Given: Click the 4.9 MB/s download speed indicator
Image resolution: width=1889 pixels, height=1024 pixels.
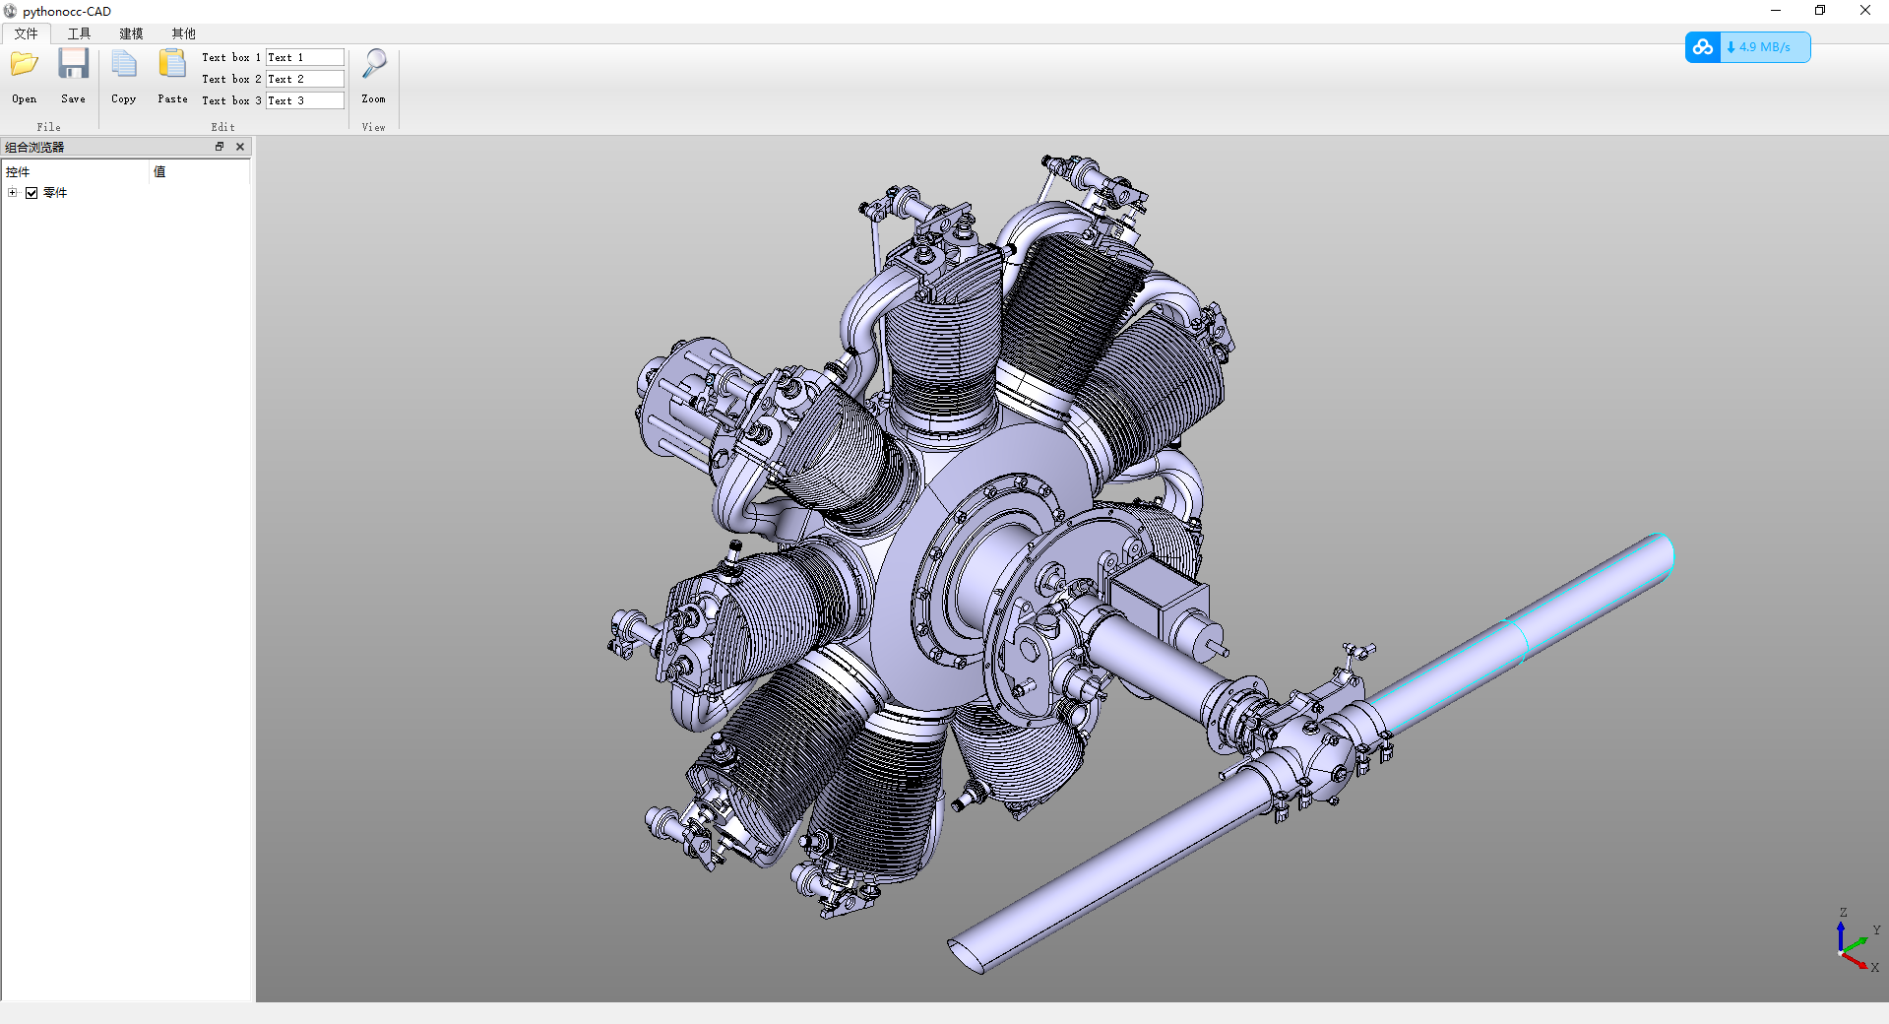Looking at the screenshot, I should pos(1762,46).
